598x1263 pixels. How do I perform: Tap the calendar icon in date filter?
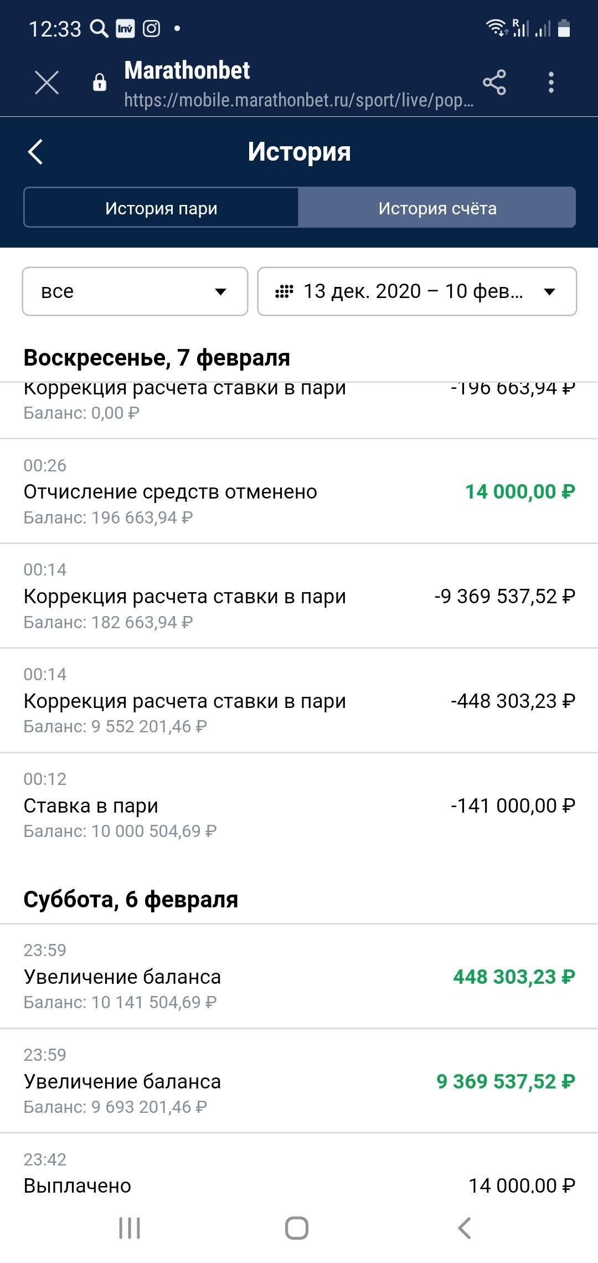pos(284,291)
